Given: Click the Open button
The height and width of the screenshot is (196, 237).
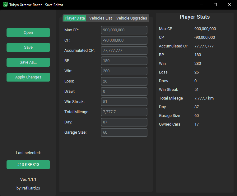Looking at the screenshot, I should (x=28, y=33).
